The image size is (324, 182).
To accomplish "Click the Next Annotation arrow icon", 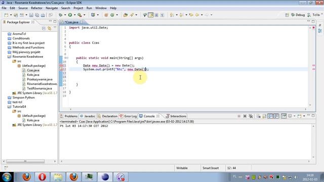I will (172, 15).
